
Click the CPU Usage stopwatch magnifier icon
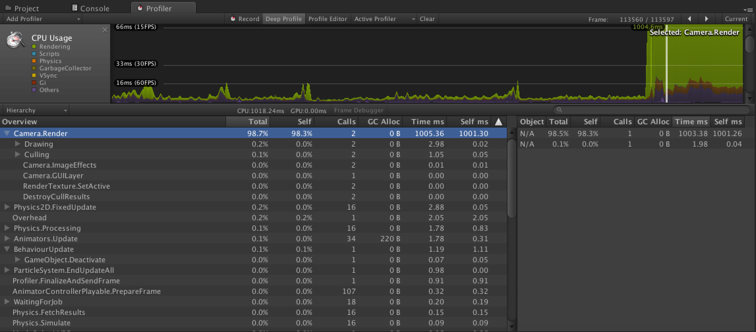point(15,40)
